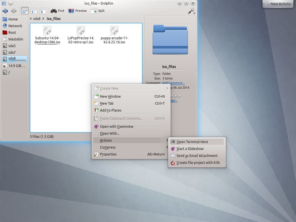Open the wrench control menu

[191, 11]
